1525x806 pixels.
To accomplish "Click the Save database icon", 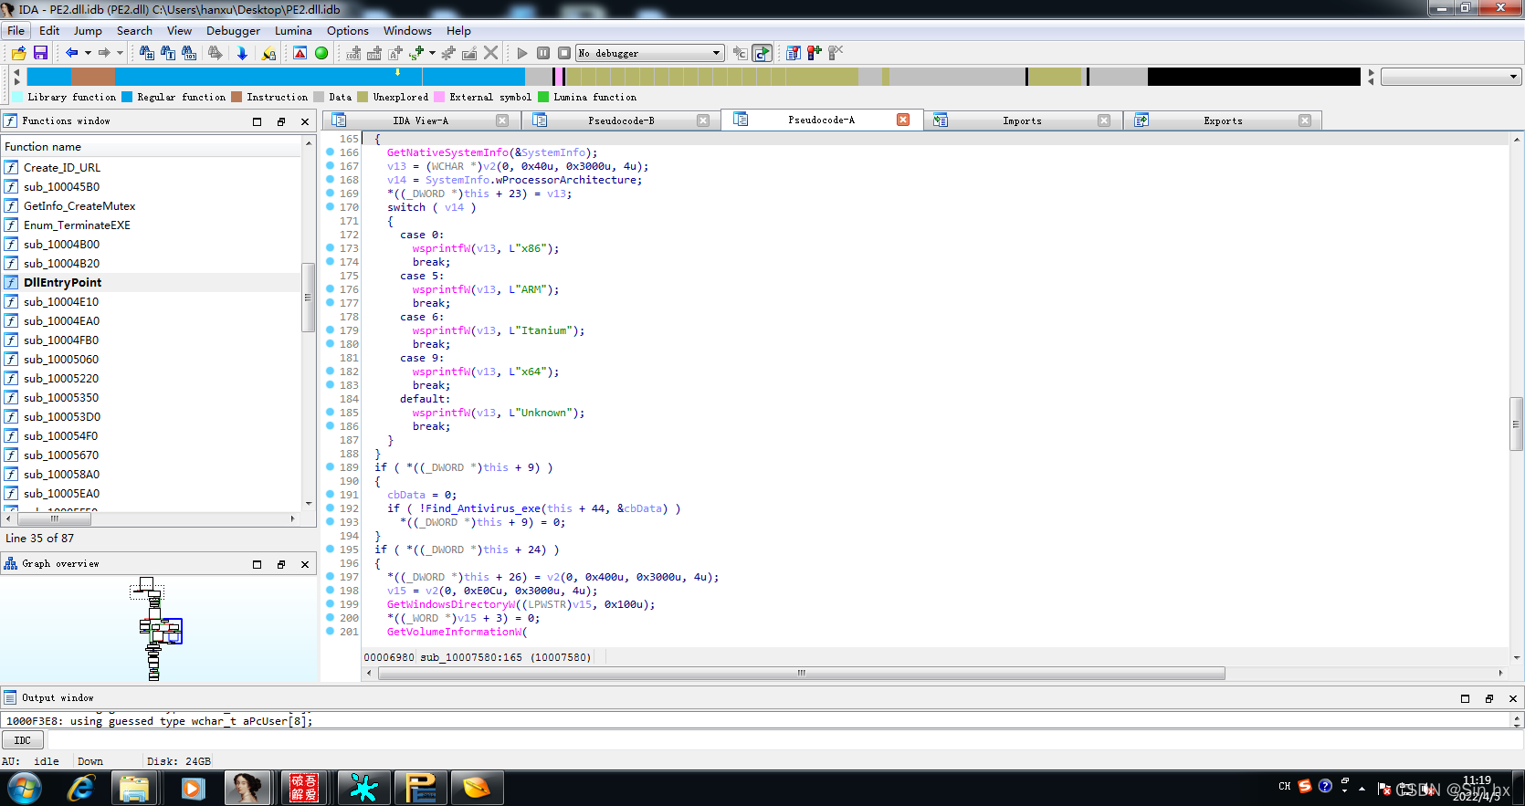I will pos(40,53).
